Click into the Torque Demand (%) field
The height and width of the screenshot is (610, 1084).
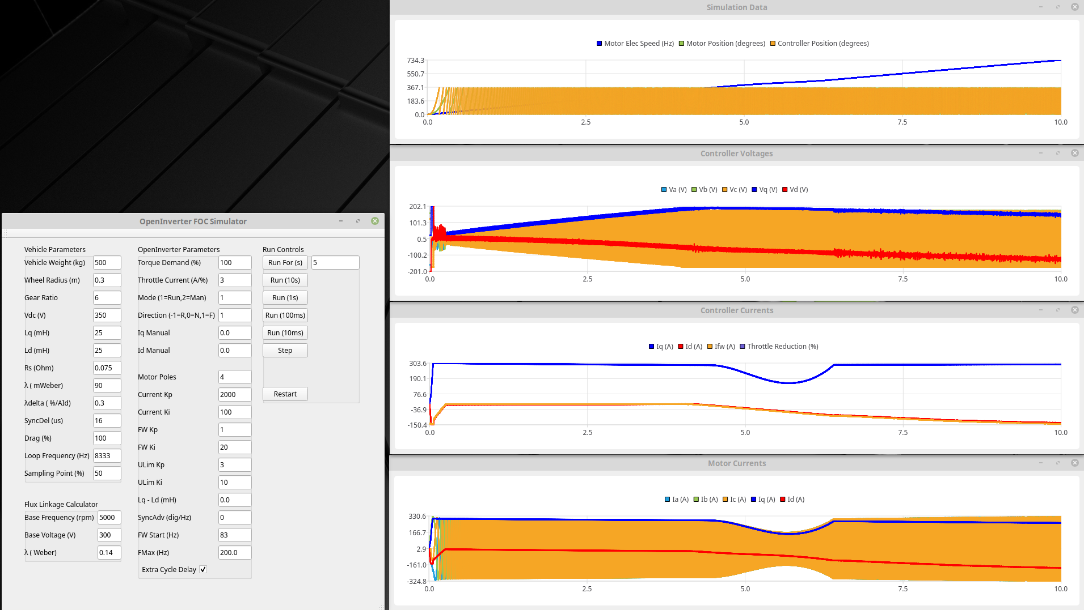click(x=234, y=263)
